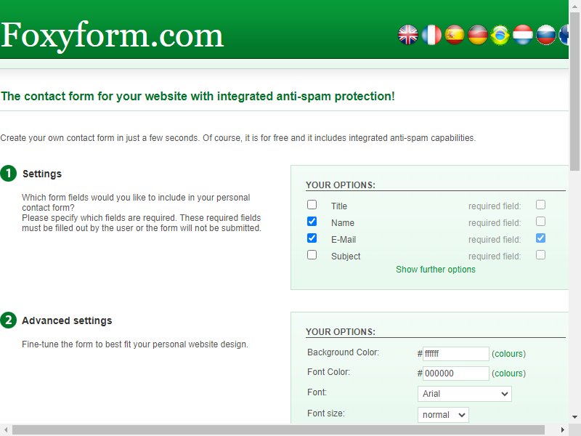Toggle E-Mail required field checkbox
The image size is (581, 436).
tap(540, 238)
